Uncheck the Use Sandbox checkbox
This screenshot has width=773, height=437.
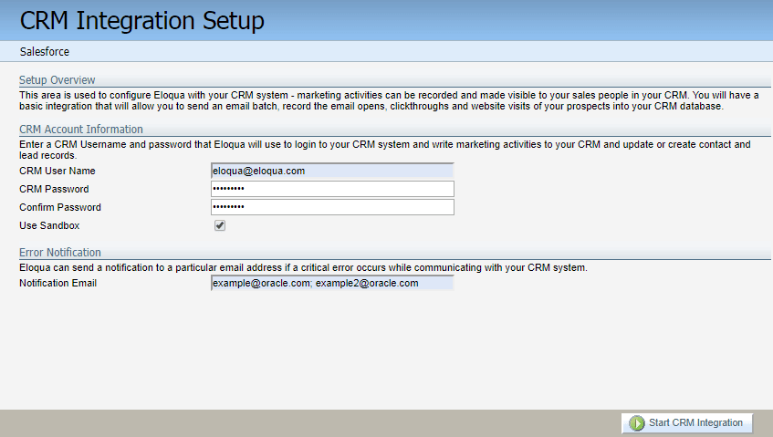tap(220, 225)
